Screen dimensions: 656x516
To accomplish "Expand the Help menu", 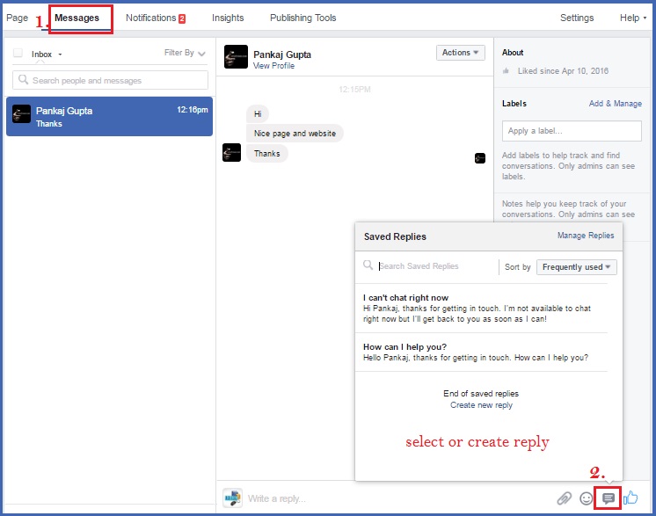I will coord(632,18).
